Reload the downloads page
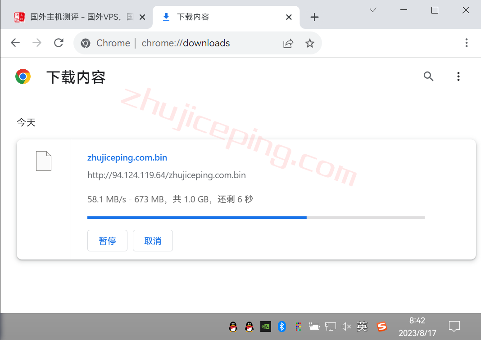The width and height of the screenshot is (481, 340). click(59, 43)
